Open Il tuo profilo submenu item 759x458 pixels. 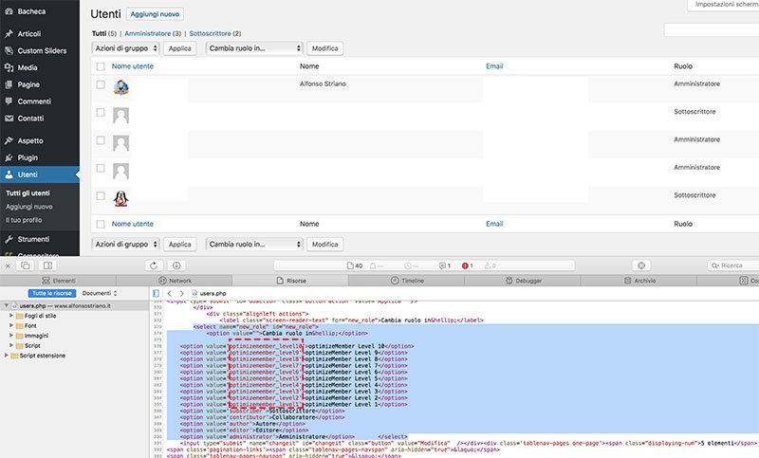(24, 220)
